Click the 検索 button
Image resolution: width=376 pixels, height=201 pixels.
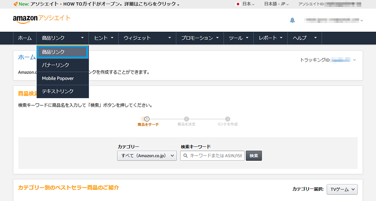tap(254, 155)
